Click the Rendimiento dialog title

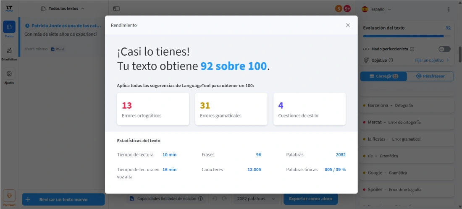click(x=124, y=25)
